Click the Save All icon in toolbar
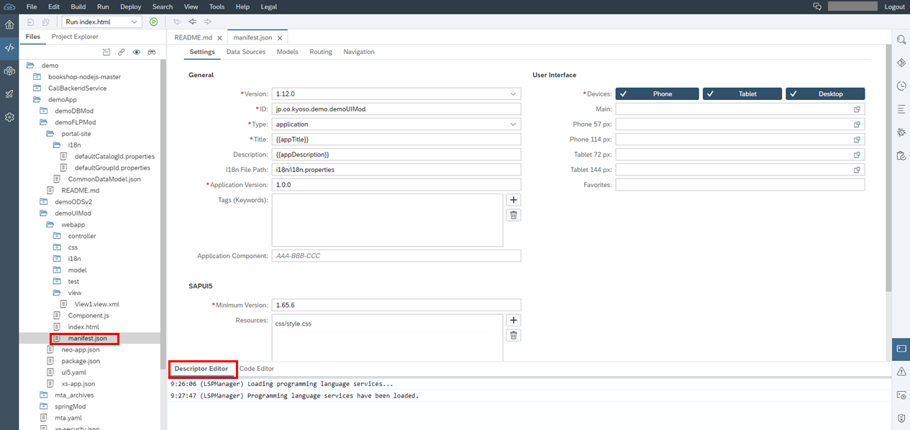Screen dimensions: 910x430 (x=45, y=22)
